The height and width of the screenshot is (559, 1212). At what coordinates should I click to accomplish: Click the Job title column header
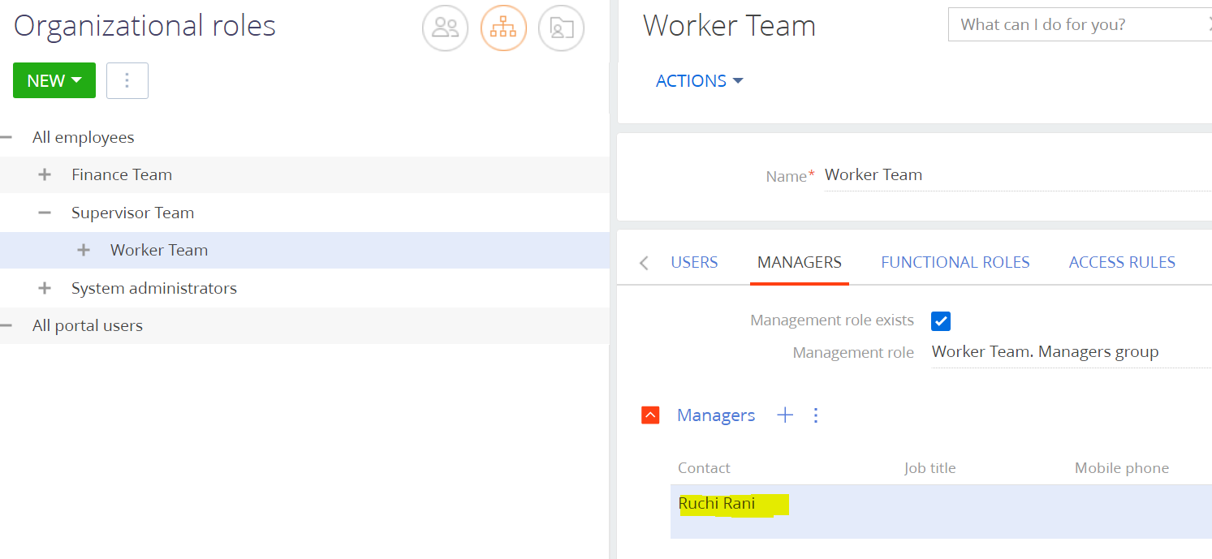point(929,468)
